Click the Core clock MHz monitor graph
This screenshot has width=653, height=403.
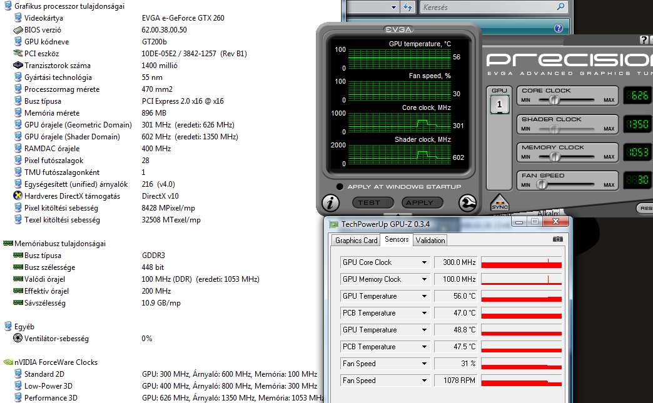400,122
